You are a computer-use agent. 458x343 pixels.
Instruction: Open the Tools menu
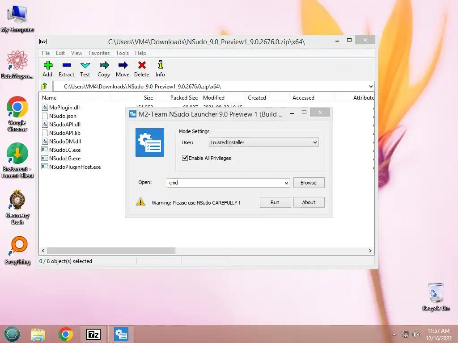pos(122,53)
